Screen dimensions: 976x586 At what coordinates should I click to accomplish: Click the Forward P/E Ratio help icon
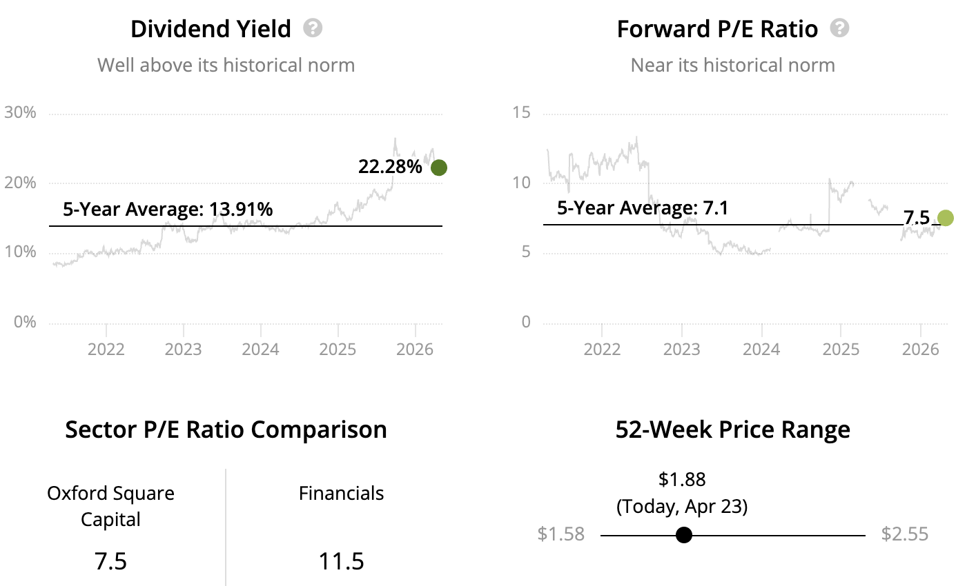[x=839, y=28]
